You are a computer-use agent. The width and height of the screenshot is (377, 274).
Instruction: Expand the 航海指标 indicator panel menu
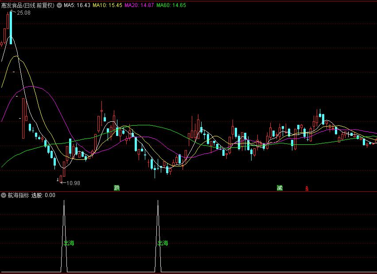(x=4, y=195)
